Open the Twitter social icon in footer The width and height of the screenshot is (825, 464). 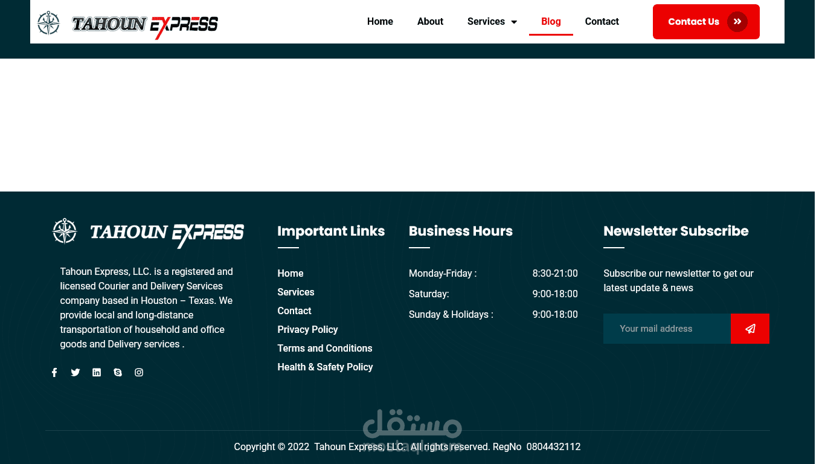pos(75,373)
